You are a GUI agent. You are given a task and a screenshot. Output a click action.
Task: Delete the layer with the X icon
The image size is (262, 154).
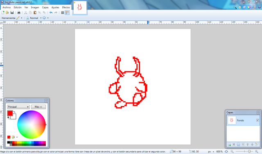click(234, 145)
